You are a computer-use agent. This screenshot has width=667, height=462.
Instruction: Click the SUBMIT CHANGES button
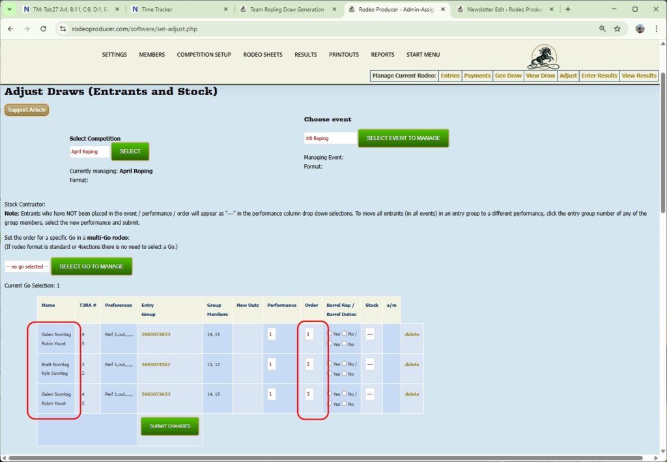click(170, 426)
